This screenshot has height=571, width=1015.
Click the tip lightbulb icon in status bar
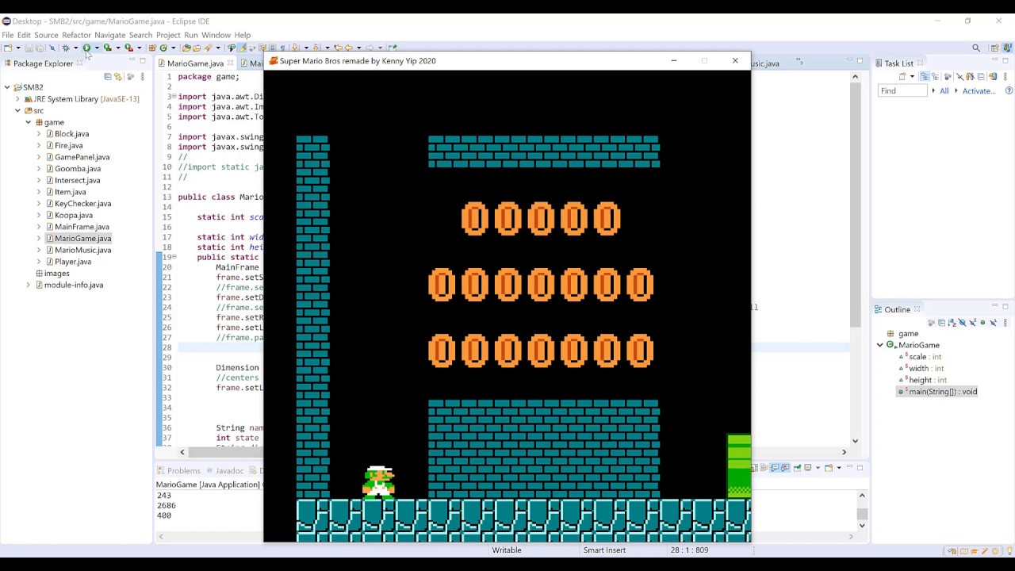(x=1009, y=550)
